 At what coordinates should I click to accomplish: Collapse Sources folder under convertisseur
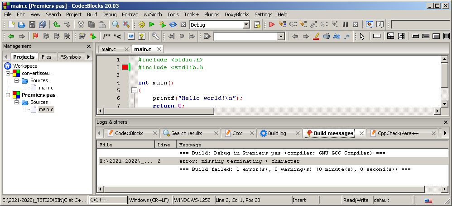[16, 80]
